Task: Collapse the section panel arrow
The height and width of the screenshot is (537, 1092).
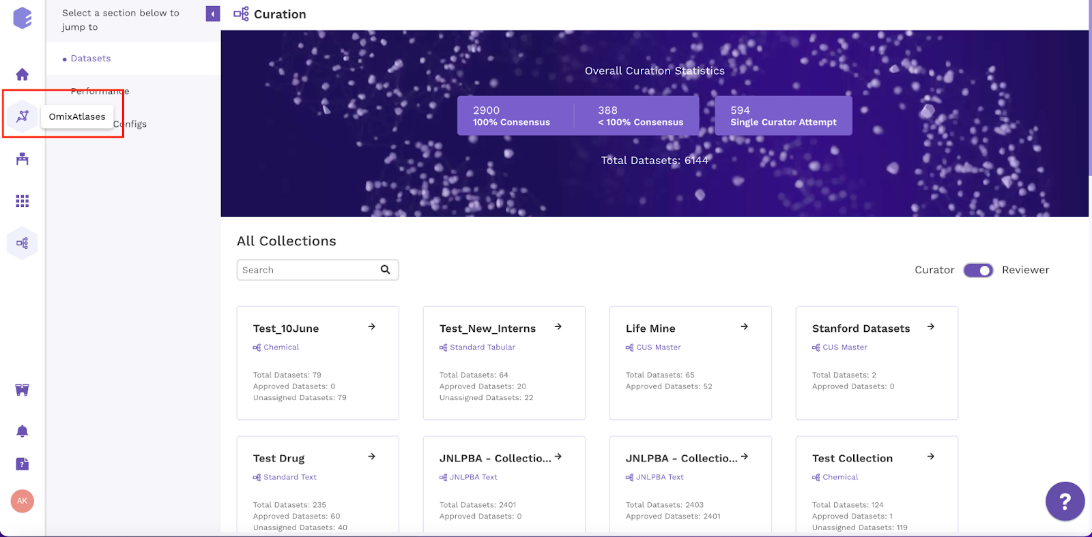Action: (213, 14)
